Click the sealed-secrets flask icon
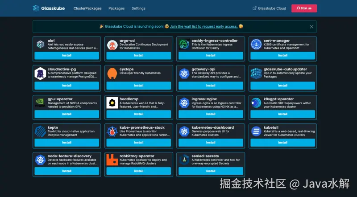Viewport: 357px width, 197px height. 184,160
